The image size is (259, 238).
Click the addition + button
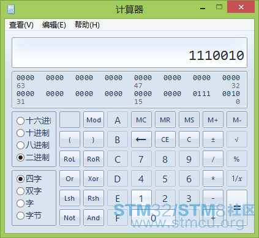[213, 218]
